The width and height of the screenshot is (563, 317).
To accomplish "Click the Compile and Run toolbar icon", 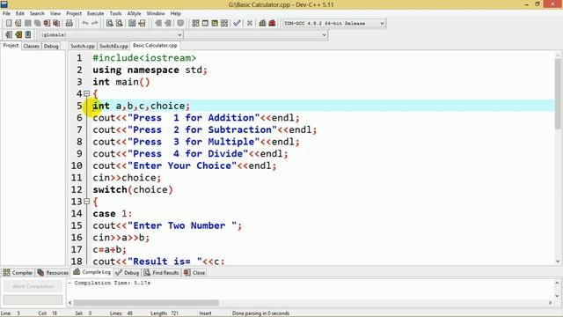I will pyautogui.click(x=215, y=23).
